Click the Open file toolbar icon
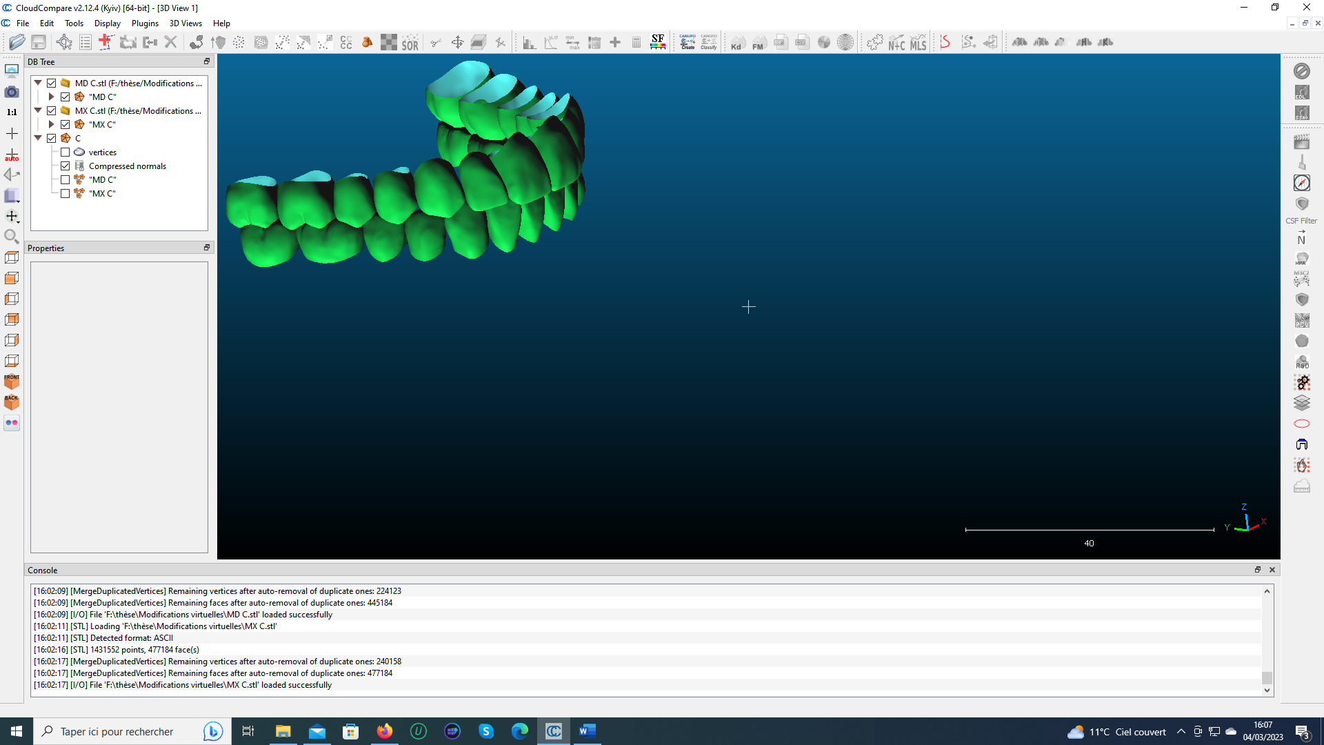The image size is (1324, 745). tap(17, 42)
